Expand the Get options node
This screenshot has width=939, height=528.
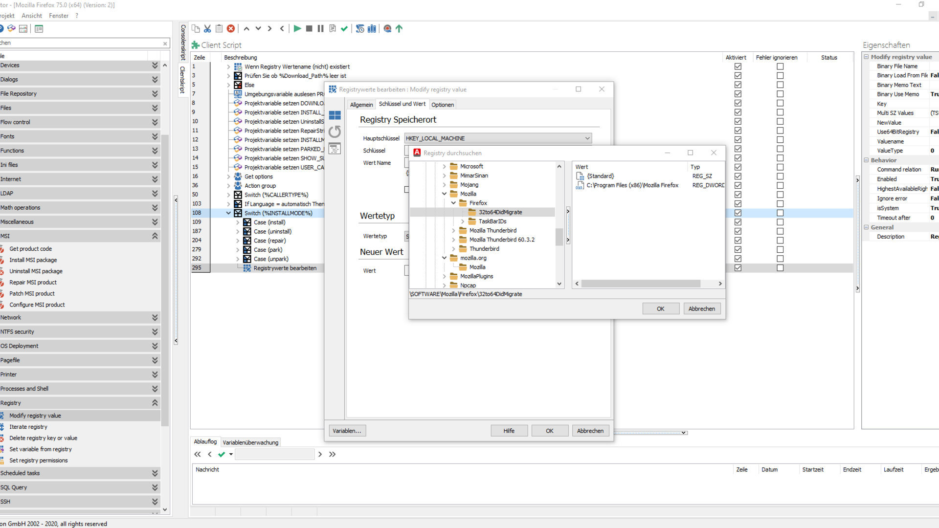pyautogui.click(x=228, y=176)
